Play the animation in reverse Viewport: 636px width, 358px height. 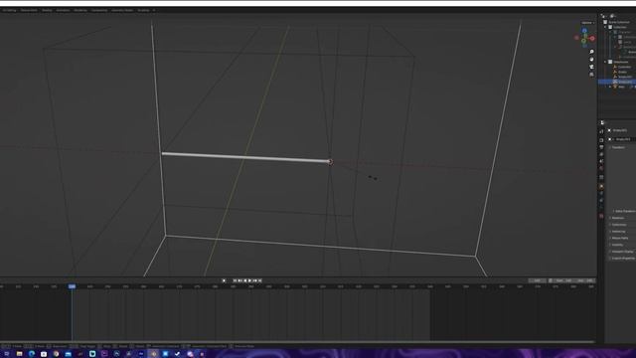click(x=245, y=280)
